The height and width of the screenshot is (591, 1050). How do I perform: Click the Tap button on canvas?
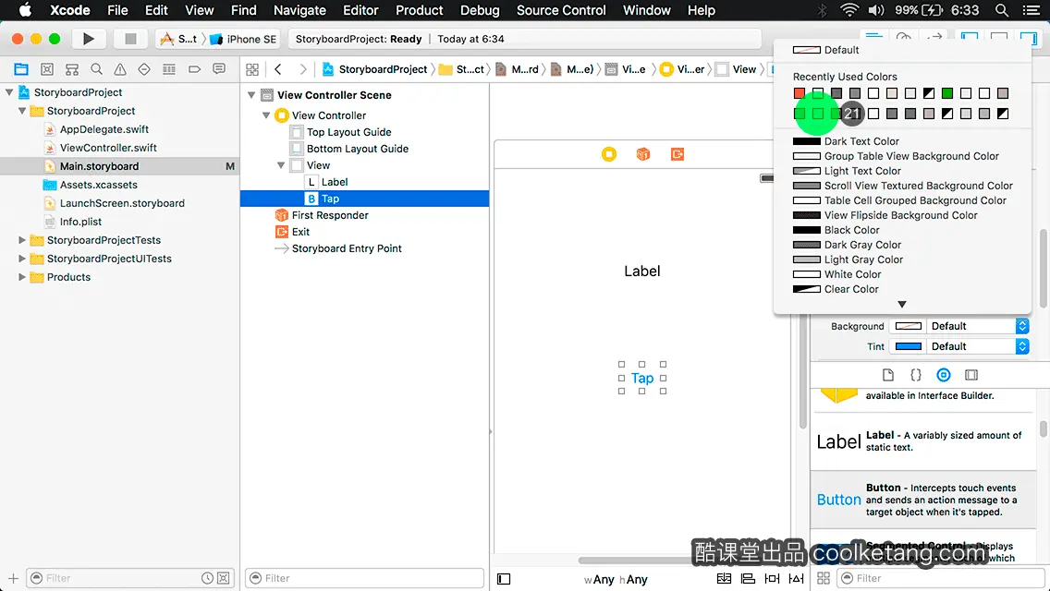[x=642, y=379]
